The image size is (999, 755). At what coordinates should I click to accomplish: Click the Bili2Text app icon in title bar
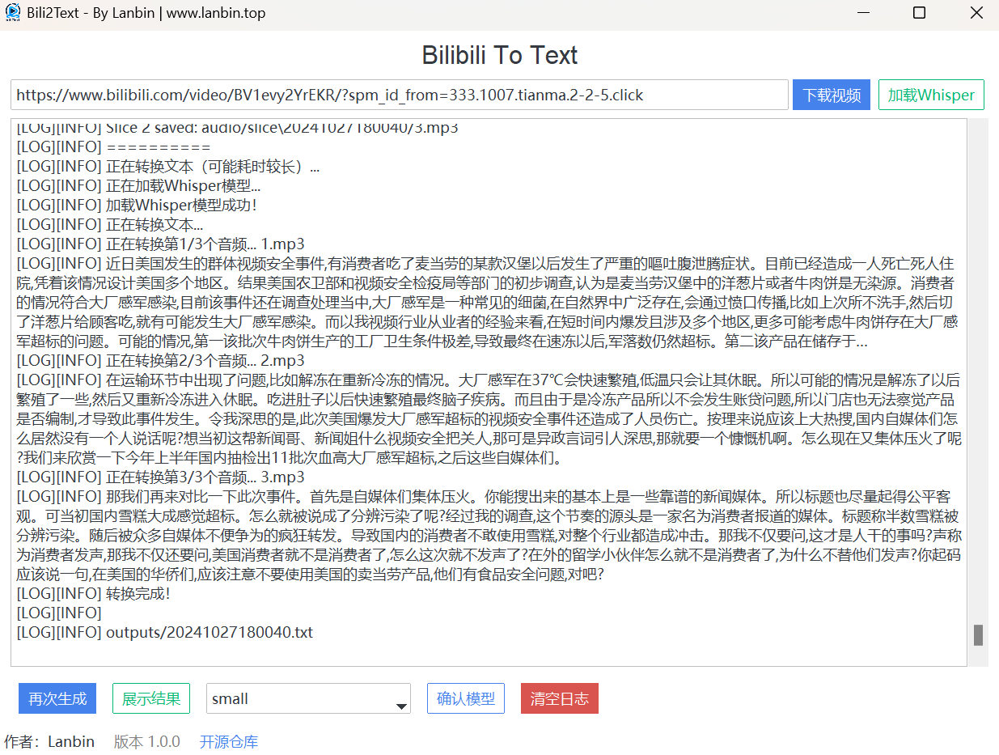click(12, 13)
